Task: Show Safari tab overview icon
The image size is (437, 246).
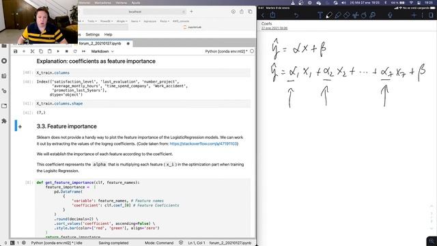Action: click(x=250, y=12)
